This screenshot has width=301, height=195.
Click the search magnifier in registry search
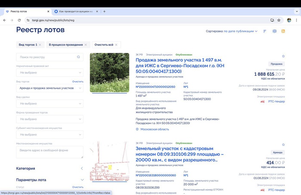click(78, 57)
